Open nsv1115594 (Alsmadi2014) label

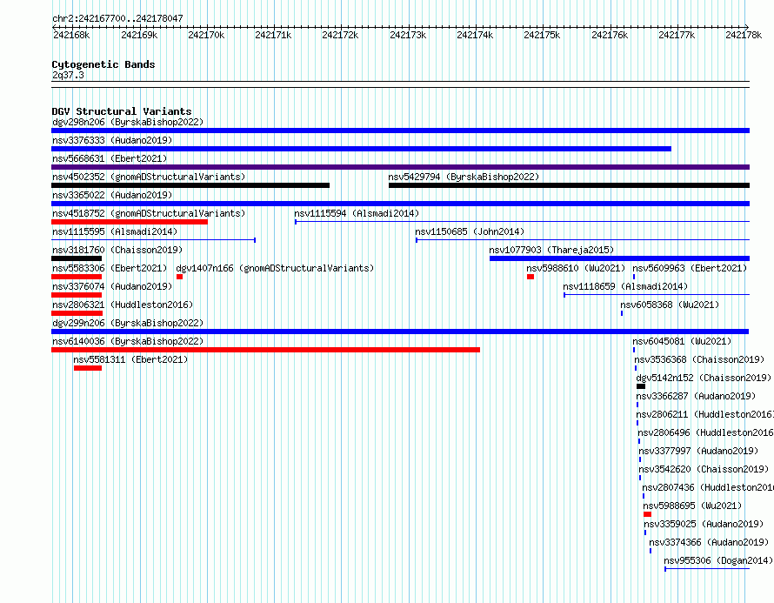[357, 213]
